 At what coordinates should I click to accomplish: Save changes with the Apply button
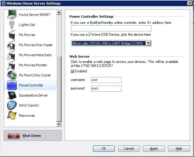154,148
